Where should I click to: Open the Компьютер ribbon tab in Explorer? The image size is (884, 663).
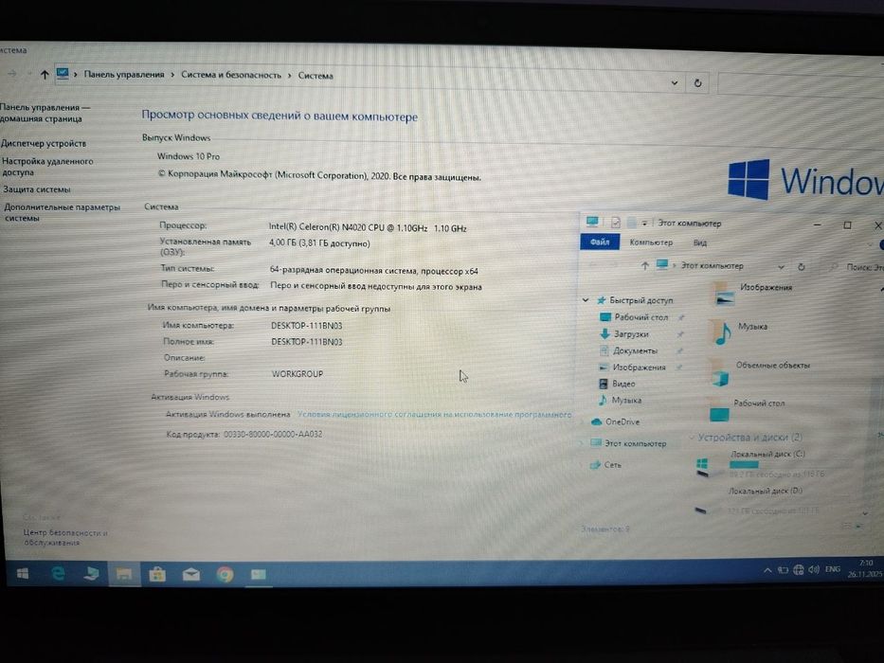[651, 242]
